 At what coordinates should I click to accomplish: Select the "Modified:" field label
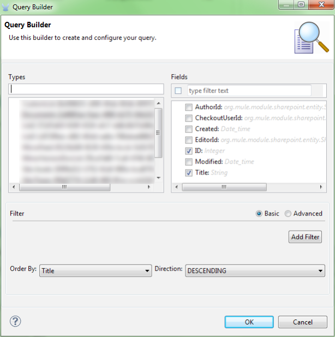[x=209, y=161]
